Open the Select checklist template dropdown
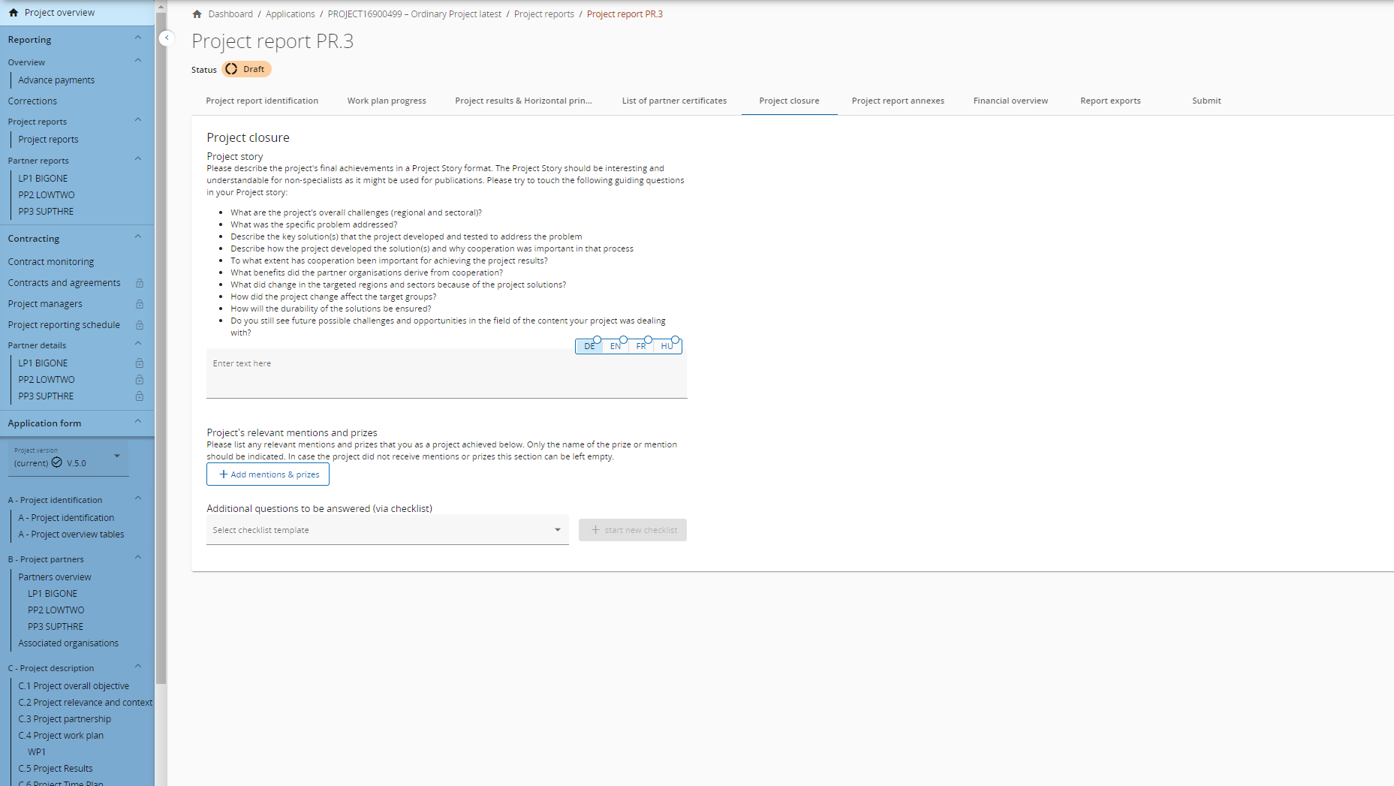Image resolution: width=1394 pixels, height=786 pixels. pyautogui.click(x=387, y=530)
